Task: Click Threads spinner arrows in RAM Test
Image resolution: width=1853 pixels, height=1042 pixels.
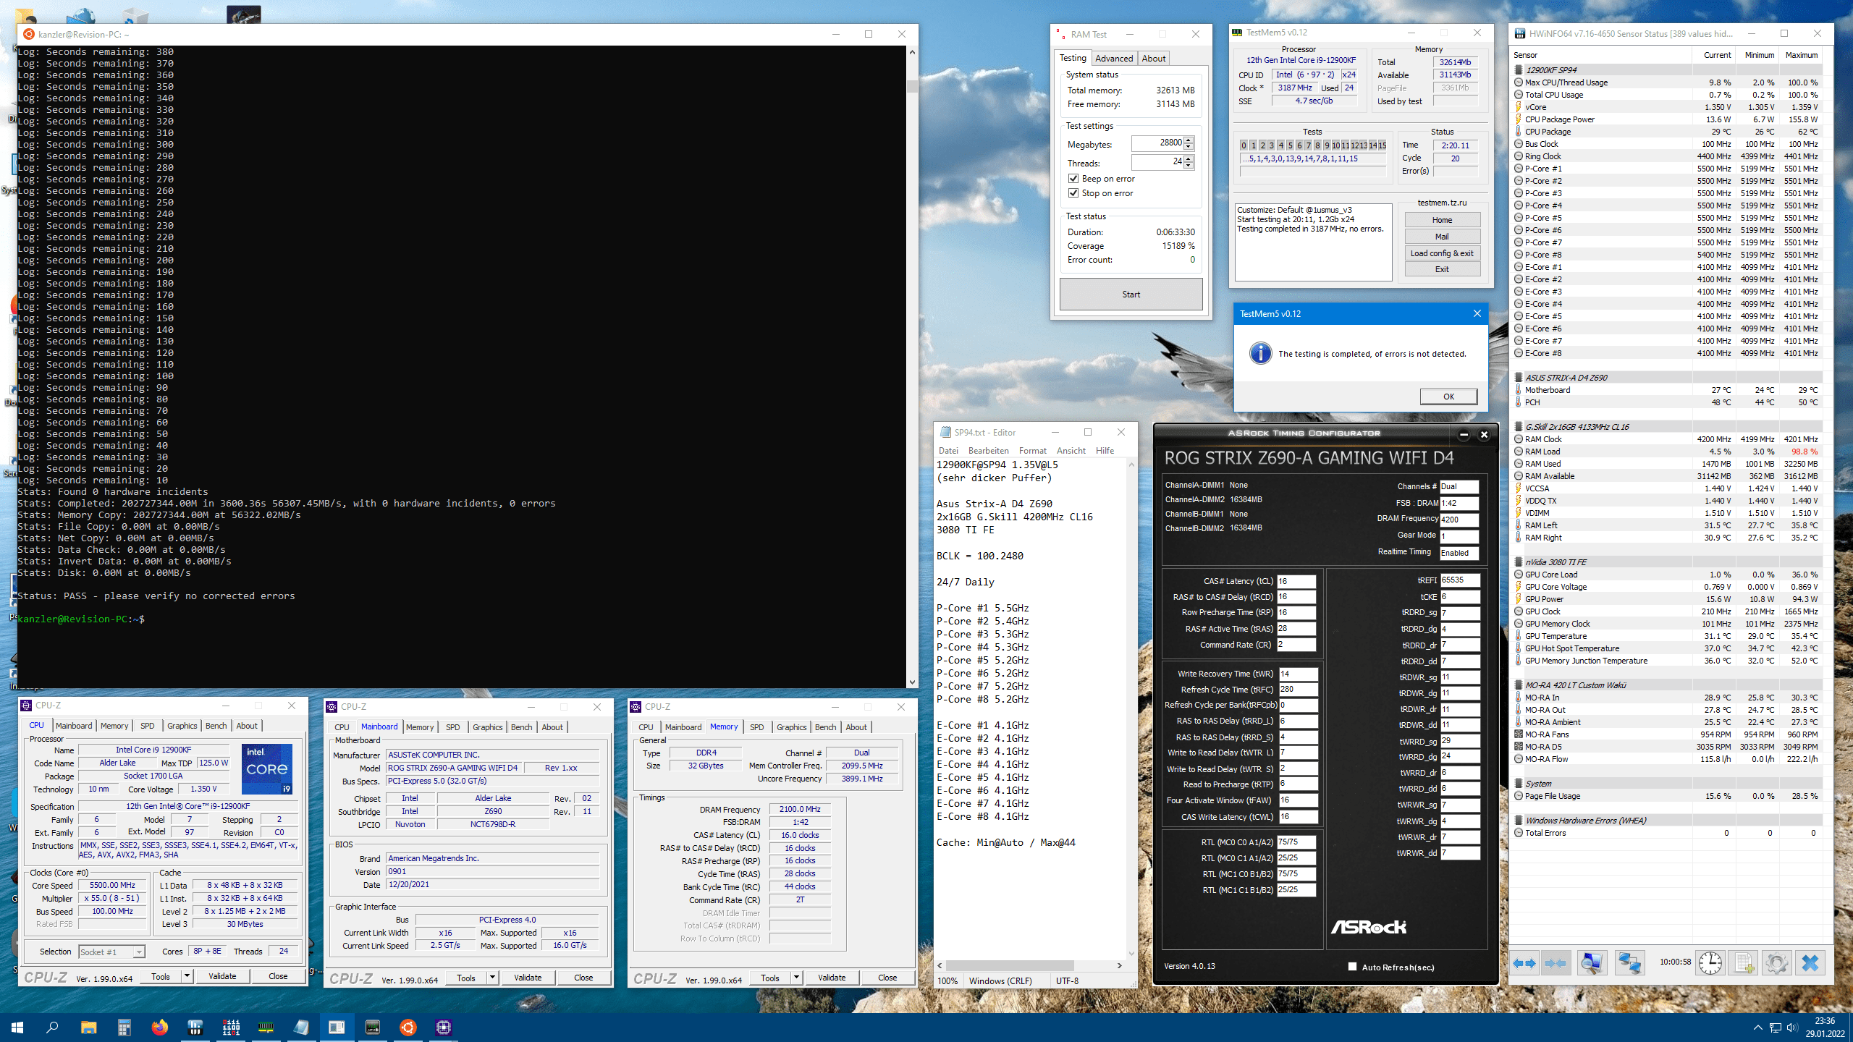Action: (1189, 162)
